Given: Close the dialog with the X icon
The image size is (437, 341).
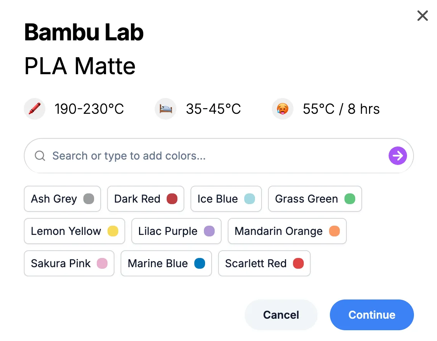Looking at the screenshot, I should (x=422, y=16).
